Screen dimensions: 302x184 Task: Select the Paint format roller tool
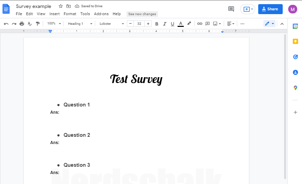[x=38, y=24]
